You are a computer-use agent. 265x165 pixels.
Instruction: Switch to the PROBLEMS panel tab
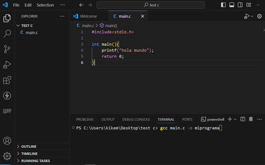click(85, 119)
